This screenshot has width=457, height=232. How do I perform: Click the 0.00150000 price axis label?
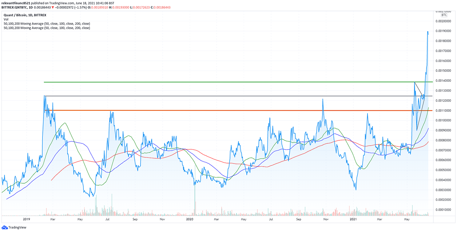444,71
